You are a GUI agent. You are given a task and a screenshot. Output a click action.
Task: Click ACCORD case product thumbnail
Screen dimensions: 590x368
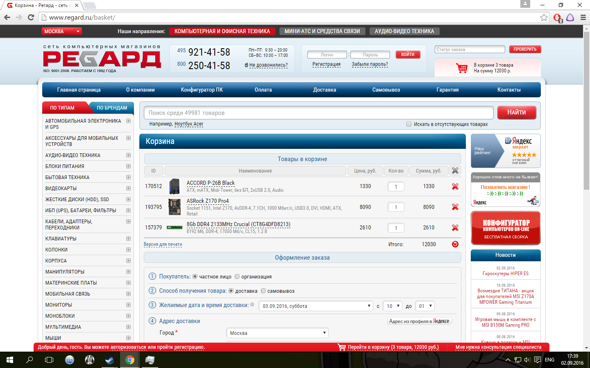pos(175,186)
